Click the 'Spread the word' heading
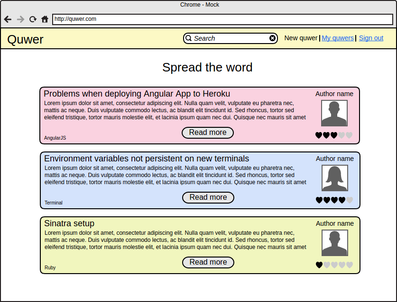Viewport: 397px width, 302px height. (x=207, y=68)
